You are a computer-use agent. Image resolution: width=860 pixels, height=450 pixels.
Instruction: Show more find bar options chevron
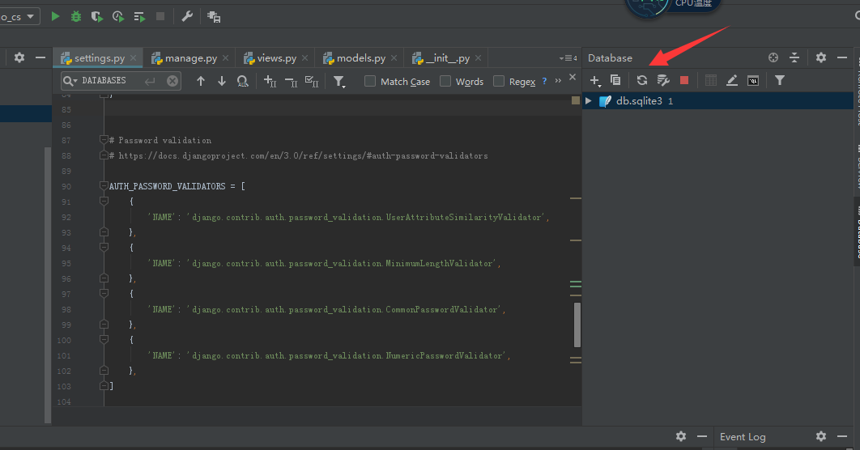click(x=558, y=81)
